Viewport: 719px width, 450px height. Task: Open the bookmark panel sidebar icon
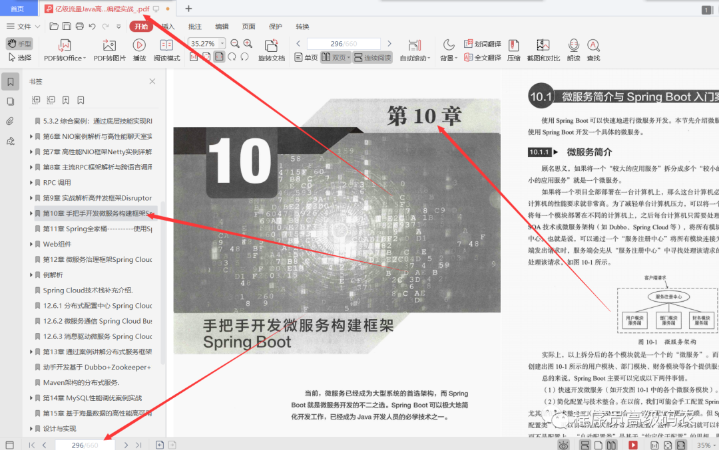click(x=10, y=82)
